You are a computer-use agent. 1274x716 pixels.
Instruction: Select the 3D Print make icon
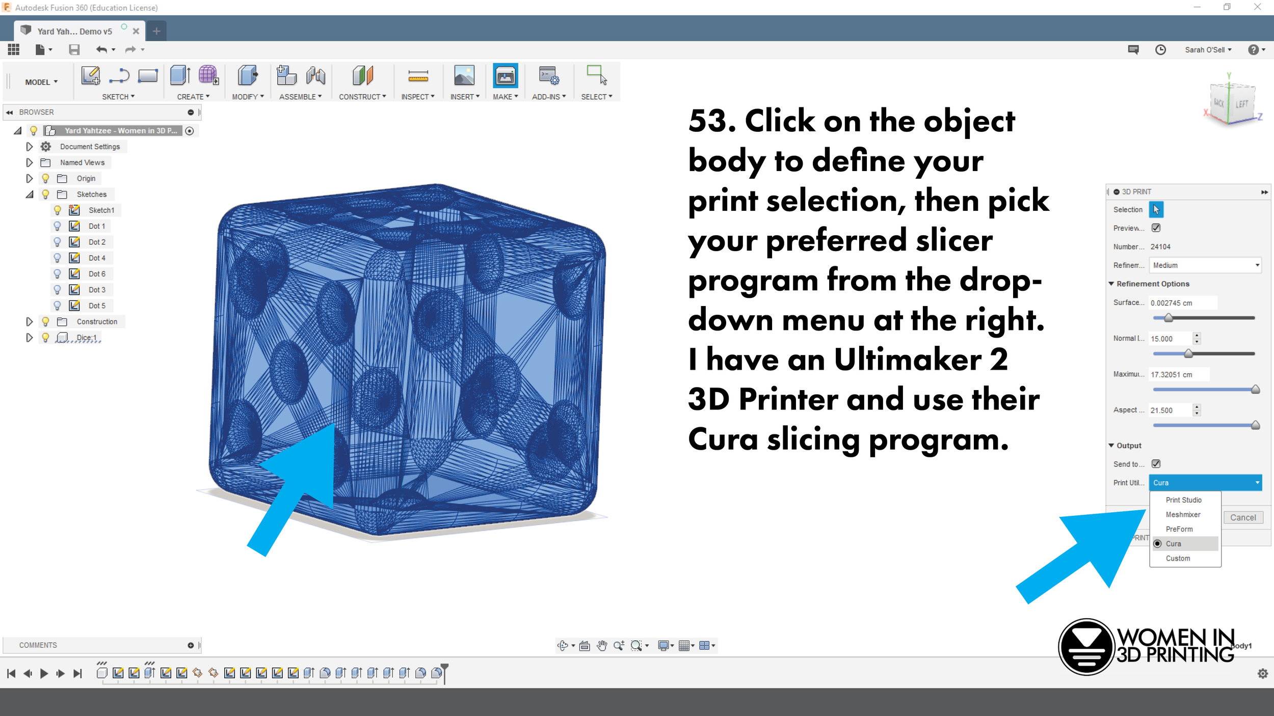pyautogui.click(x=505, y=76)
